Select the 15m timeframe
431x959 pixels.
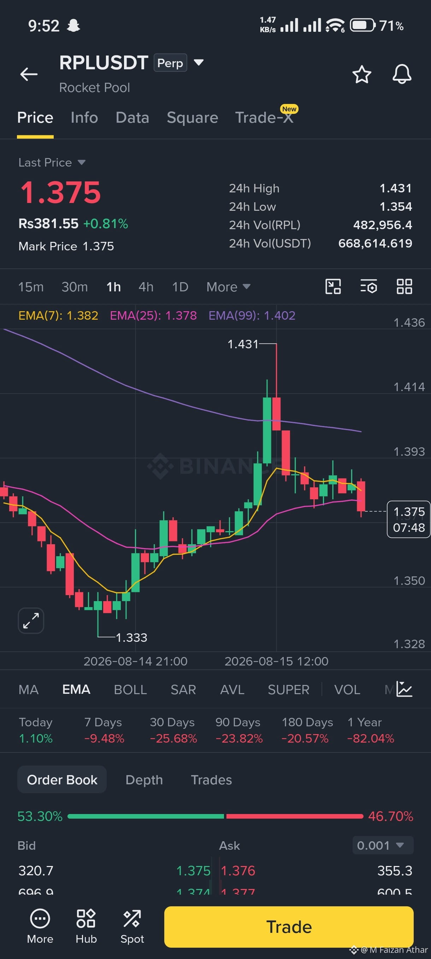(31, 287)
